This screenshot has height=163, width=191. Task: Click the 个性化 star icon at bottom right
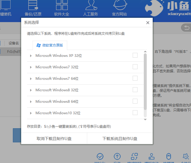pyautogui.click(x=186, y=156)
